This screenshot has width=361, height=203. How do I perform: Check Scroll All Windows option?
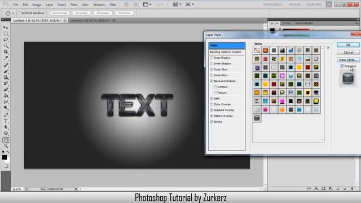pyautogui.click(x=20, y=13)
